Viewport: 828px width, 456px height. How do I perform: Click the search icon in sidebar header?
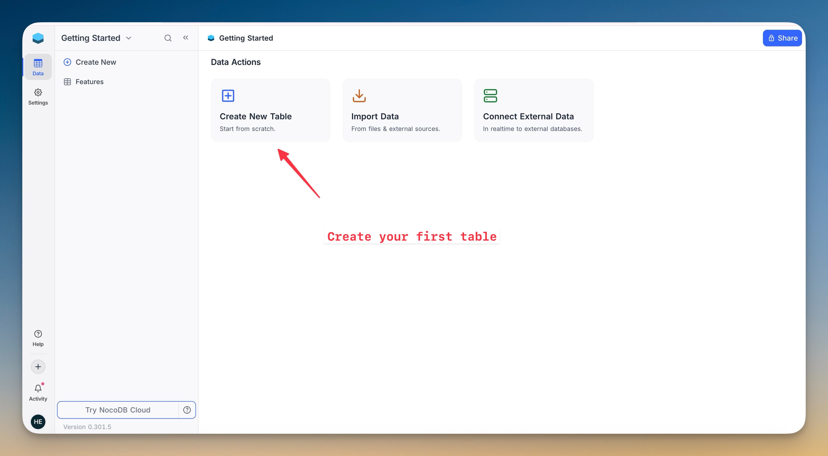[x=168, y=38]
